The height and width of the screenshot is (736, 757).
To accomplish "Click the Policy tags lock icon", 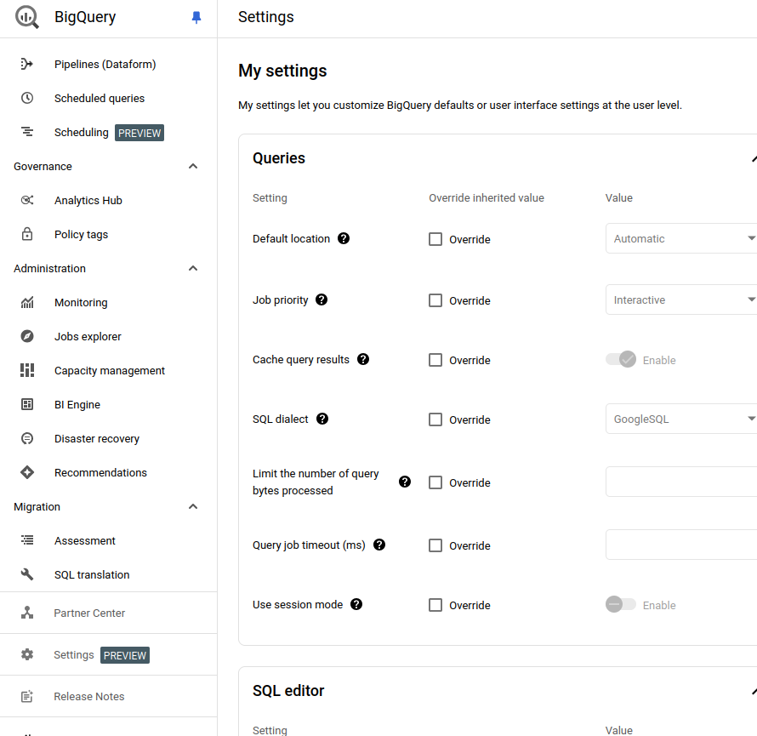I will tap(27, 234).
